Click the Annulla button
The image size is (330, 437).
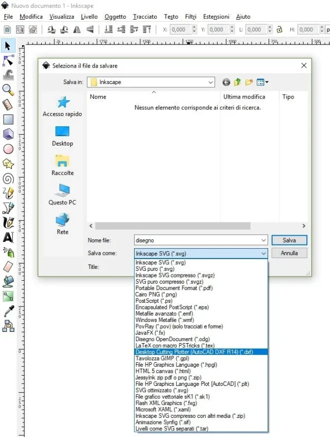[289, 253]
